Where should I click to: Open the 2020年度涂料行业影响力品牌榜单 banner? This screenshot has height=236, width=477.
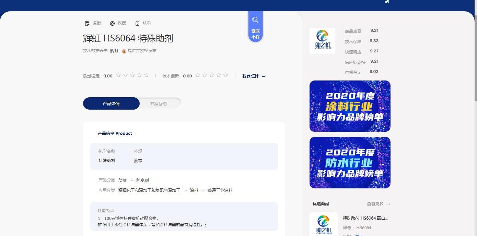[x=350, y=106]
